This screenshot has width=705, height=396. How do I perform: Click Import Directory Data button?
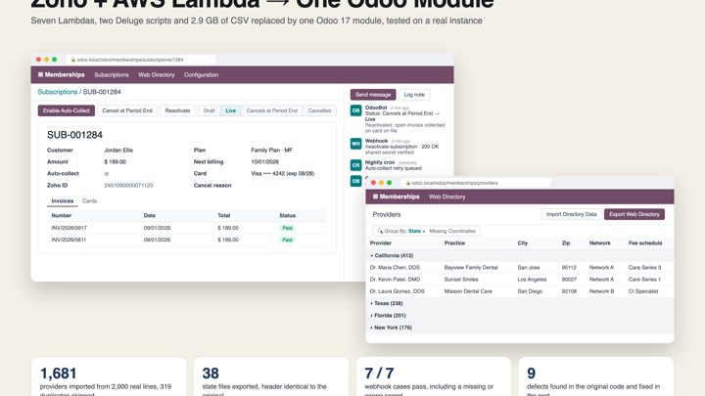[571, 214]
